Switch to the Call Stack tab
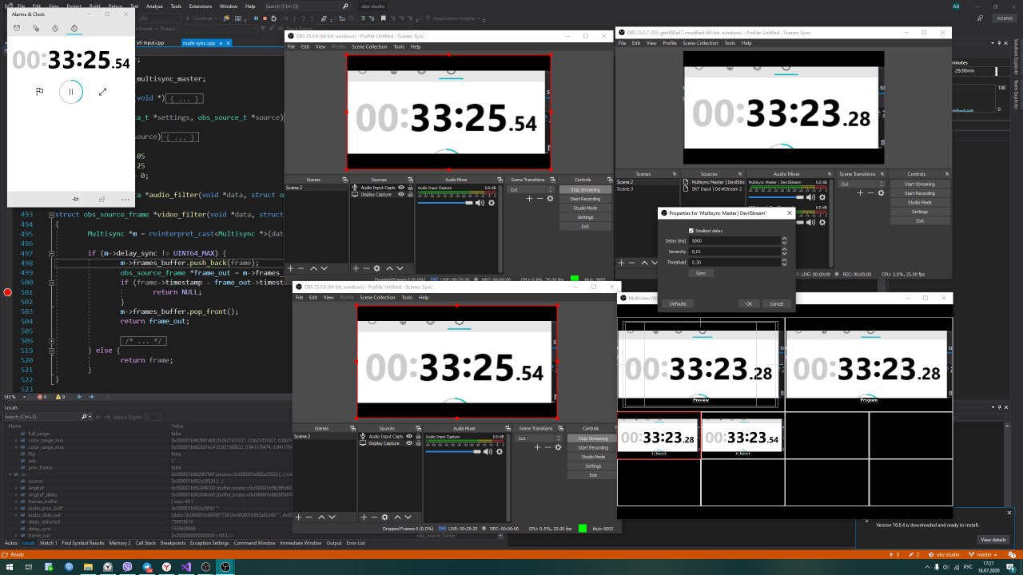Image resolution: width=1023 pixels, height=575 pixels. tap(145, 543)
